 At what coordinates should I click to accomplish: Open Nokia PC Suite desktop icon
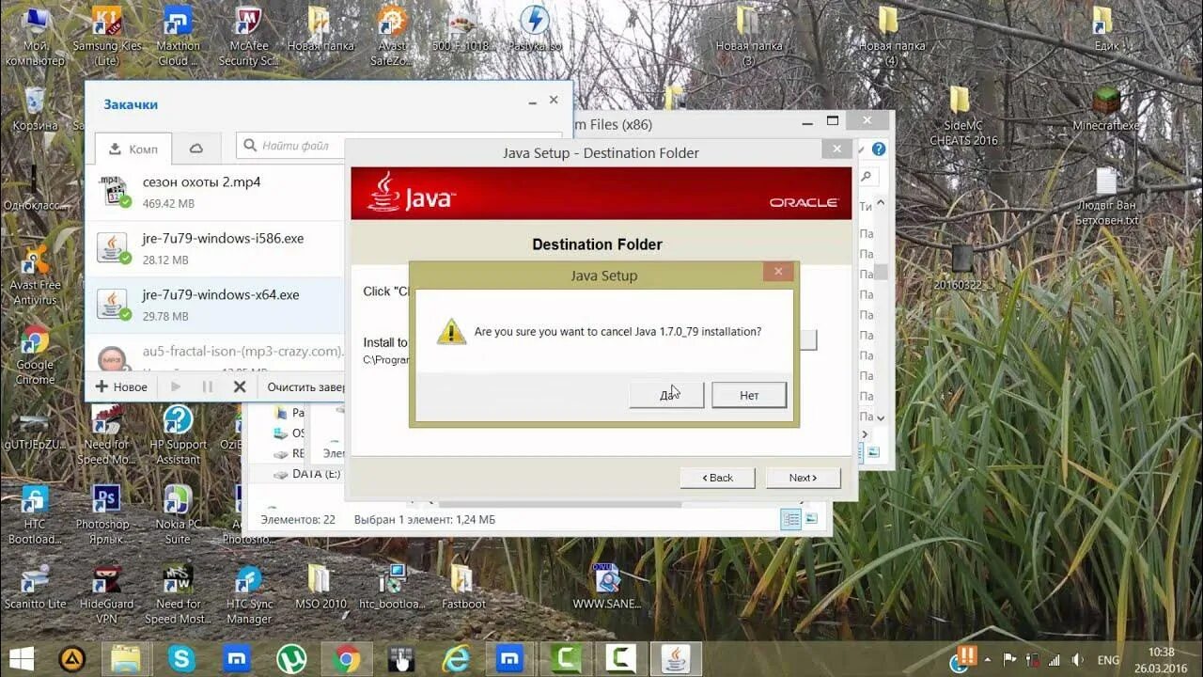coord(179,515)
